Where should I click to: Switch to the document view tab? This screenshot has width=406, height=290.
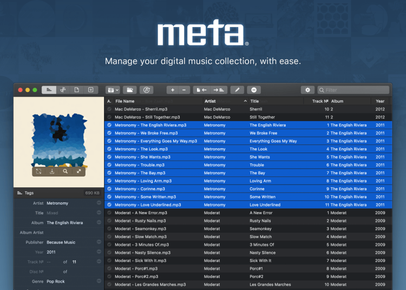77,90
